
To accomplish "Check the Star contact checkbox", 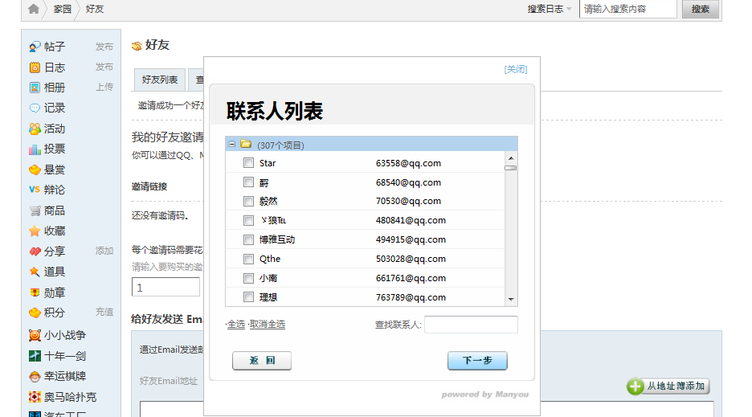I will coord(248,163).
